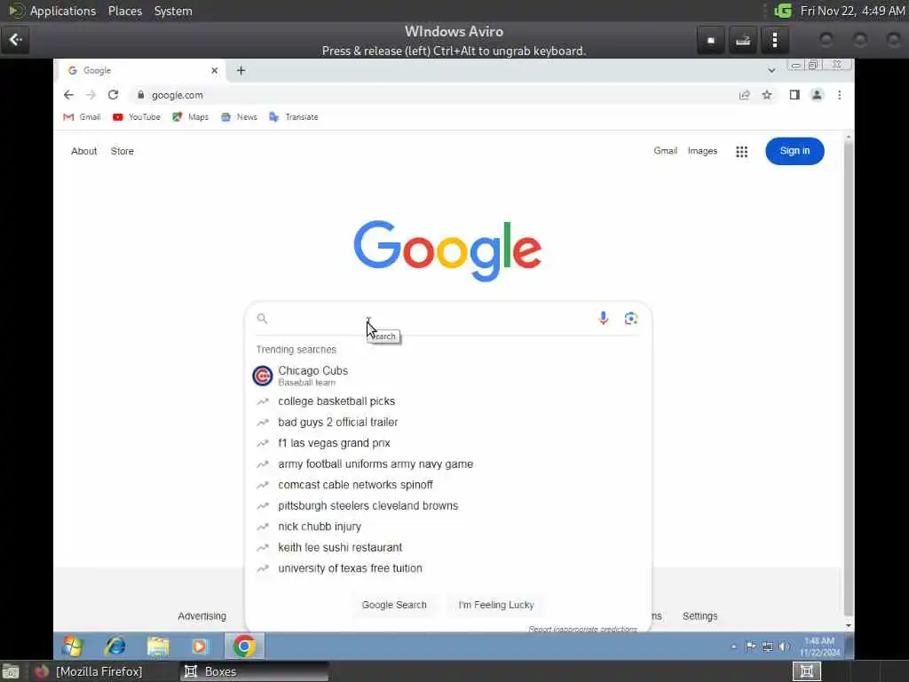Screen dimensions: 909x682
Task: Open the Applications menu
Action: click(x=63, y=11)
